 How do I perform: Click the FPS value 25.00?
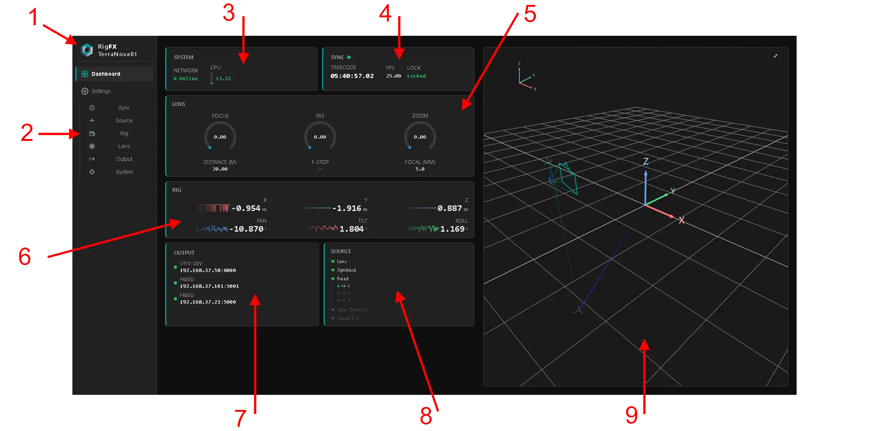tap(393, 76)
